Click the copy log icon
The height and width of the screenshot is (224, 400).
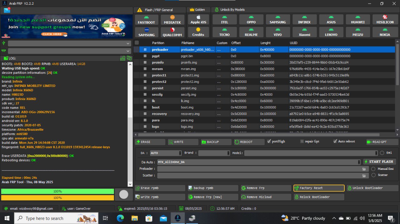click(129, 58)
